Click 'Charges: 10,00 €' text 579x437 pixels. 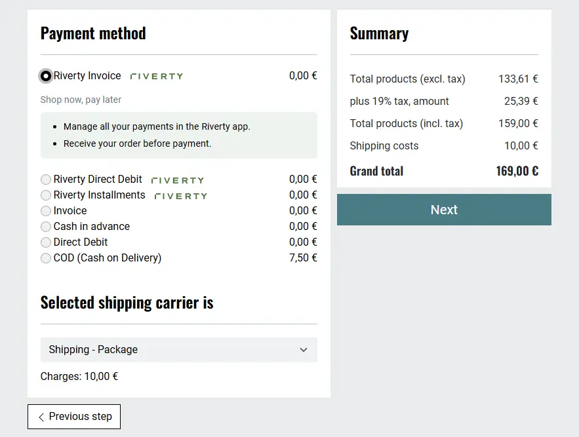point(79,376)
